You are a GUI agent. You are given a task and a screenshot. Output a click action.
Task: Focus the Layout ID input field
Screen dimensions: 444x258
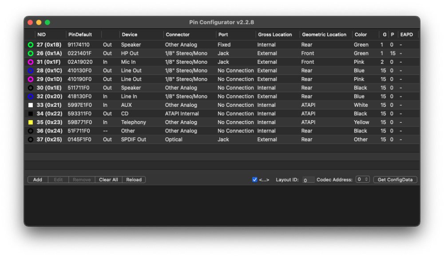309,180
